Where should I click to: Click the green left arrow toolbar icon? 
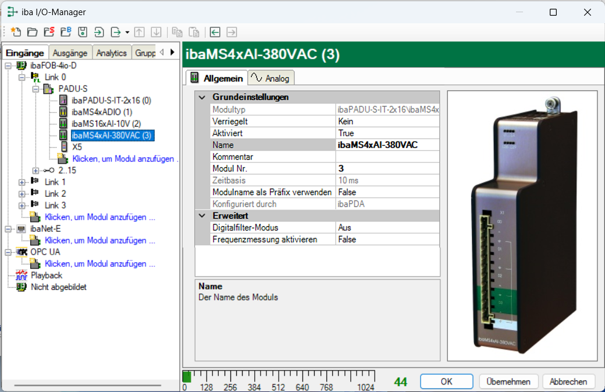[x=215, y=32]
